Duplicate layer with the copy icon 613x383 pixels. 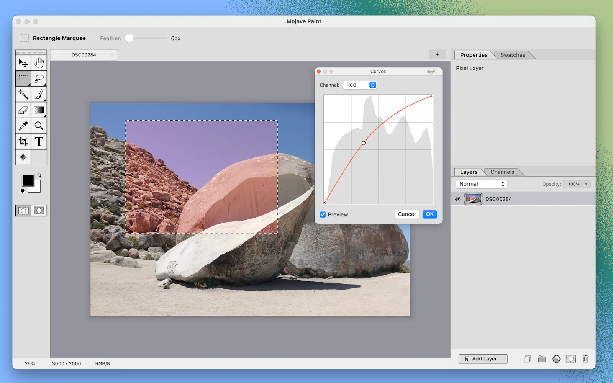528,359
